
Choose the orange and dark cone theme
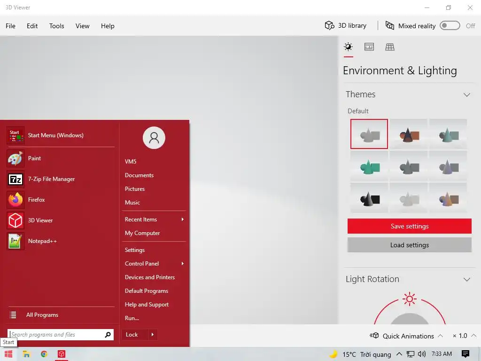tap(409, 134)
